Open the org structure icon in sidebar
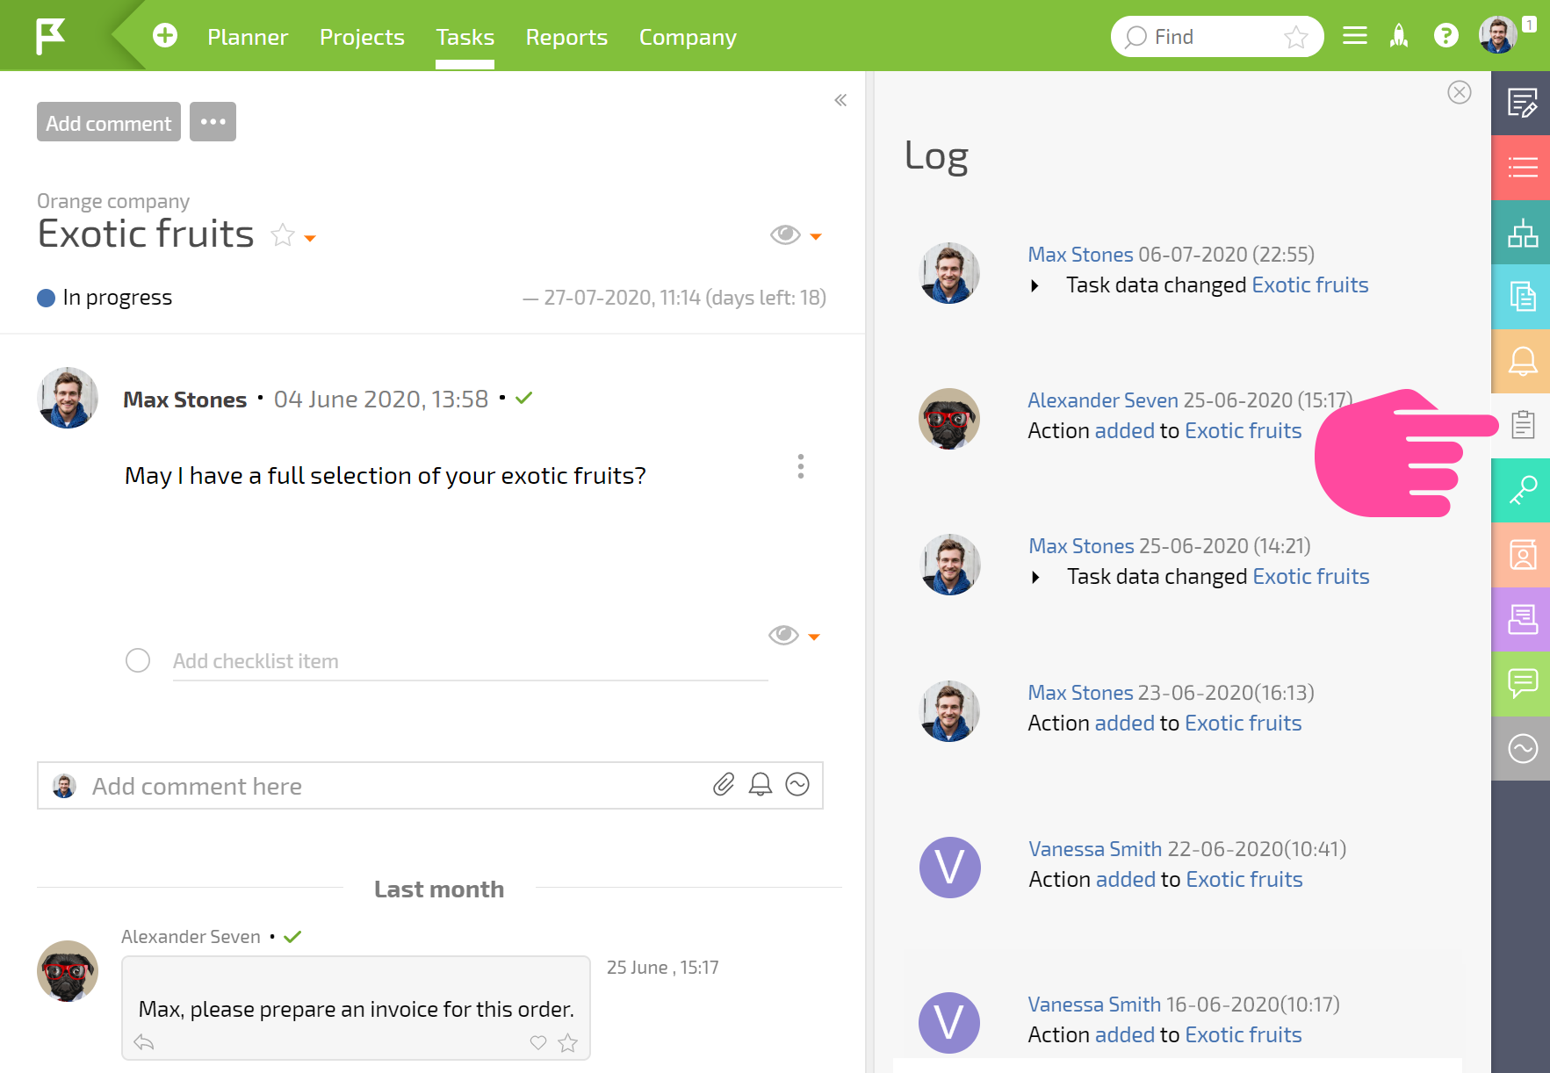Image resolution: width=1550 pixels, height=1073 pixels. click(x=1522, y=233)
